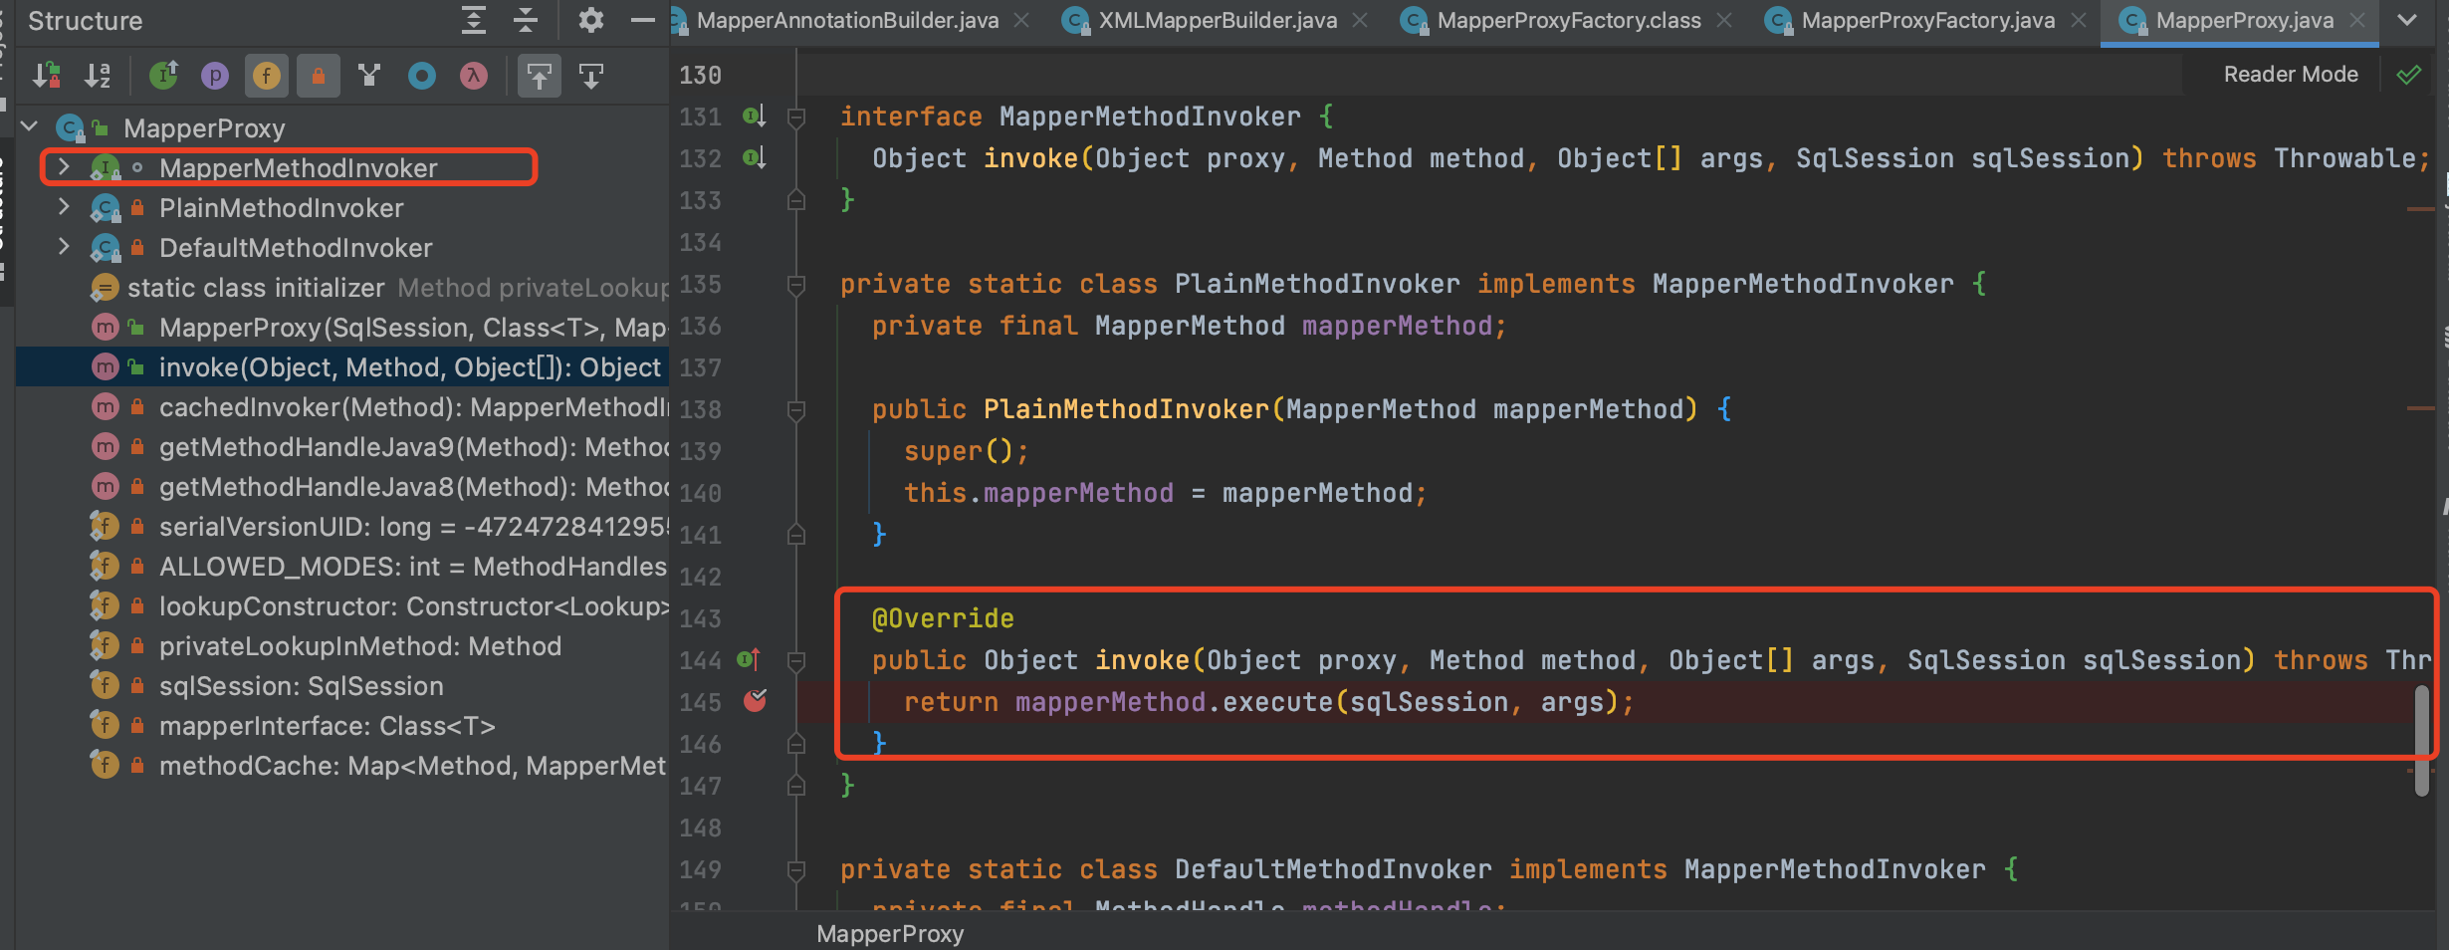This screenshot has height=950, width=2449.
Task: Close the MapperProxy.java tab
Action: (x=2357, y=20)
